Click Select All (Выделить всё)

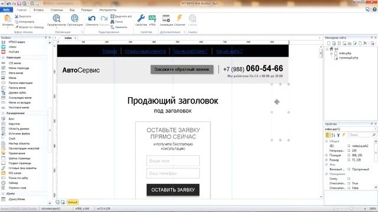121,16
